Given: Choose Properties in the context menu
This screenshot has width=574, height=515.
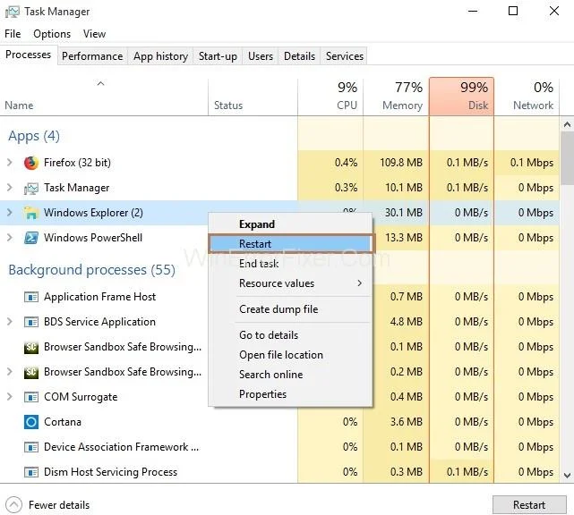Looking at the screenshot, I should click(291, 394).
